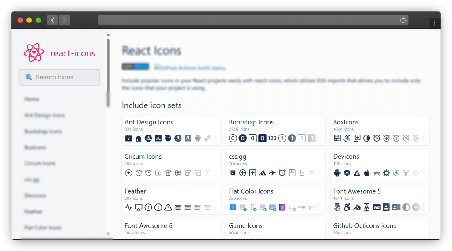Select the Ad icon in Font Awesome 5
452x251 pixels.
(x=377, y=207)
